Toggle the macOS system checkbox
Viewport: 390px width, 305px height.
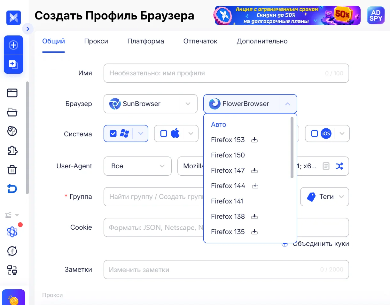pyautogui.click(x=164, y=133)
